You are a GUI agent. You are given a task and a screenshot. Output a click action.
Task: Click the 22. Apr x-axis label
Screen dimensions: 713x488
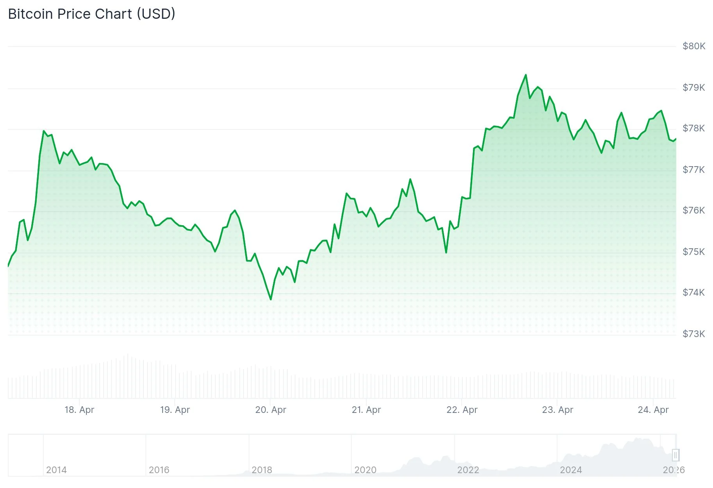(x=462, y=410)
